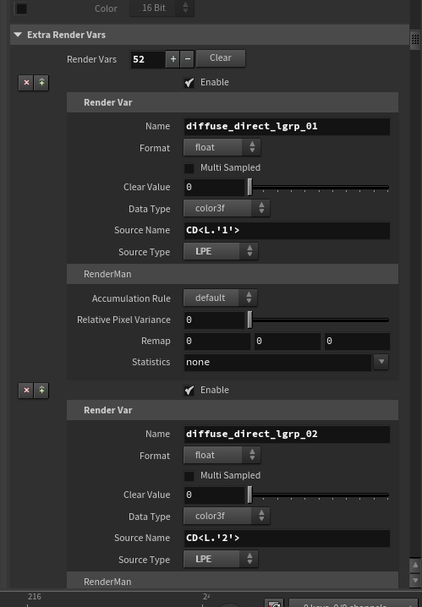Insert render var before diffuse_direct_lgrp_02

pos(41,391)
